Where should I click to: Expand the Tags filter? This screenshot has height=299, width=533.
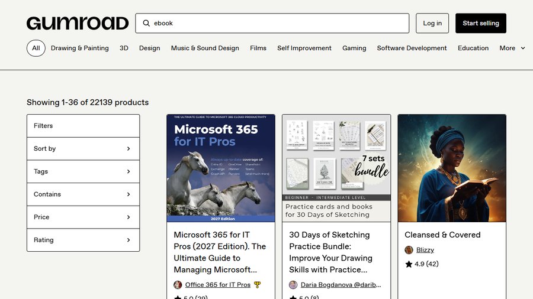click(84, 171)
